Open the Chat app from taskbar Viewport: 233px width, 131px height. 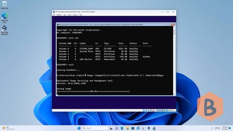[x=116, y=128]
